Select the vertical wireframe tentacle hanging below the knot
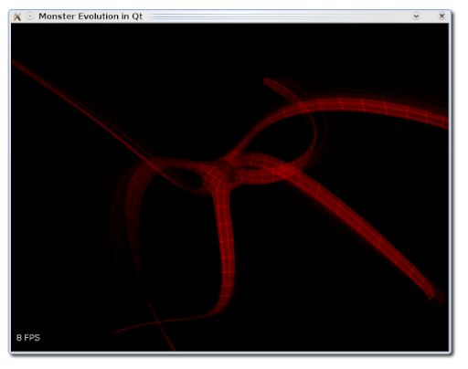Image resolution: width=468 pixels, height=369 pixels. (226, 249)
